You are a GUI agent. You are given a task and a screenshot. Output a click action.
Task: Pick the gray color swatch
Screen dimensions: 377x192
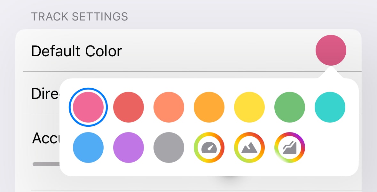click(169, 148)
